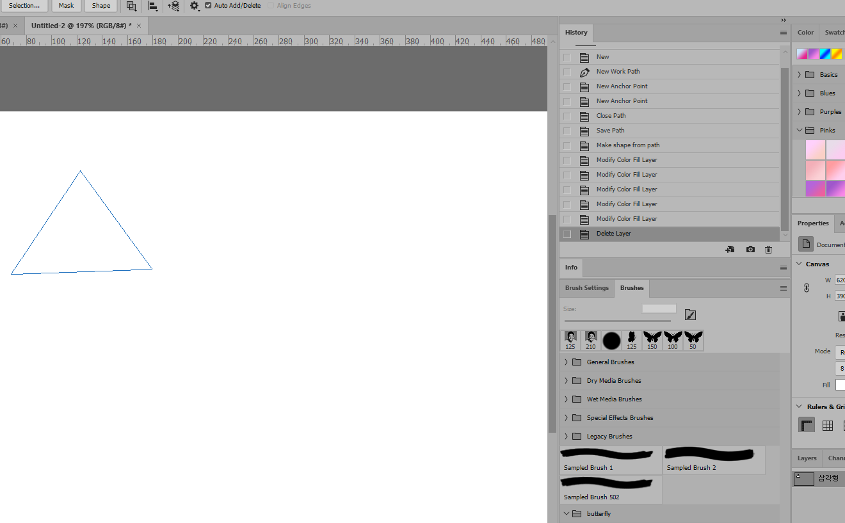Set history brush source at Save Path
This screenshot has width=845, height=523.
click(567, 131)
